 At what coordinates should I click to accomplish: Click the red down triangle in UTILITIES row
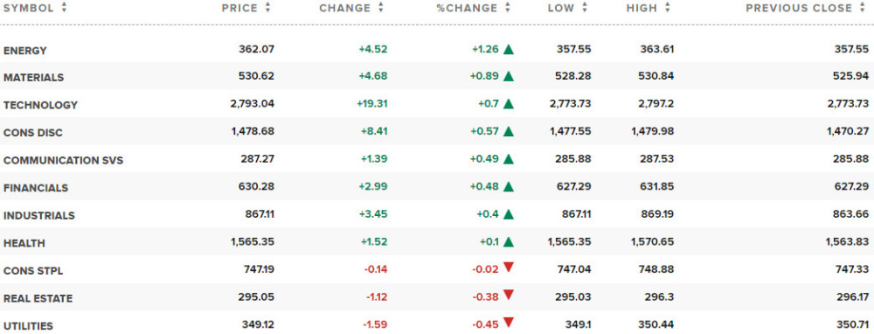[x=508, y=323]
